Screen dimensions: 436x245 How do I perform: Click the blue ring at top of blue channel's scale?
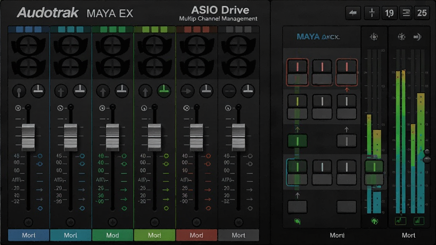(40, 156)
